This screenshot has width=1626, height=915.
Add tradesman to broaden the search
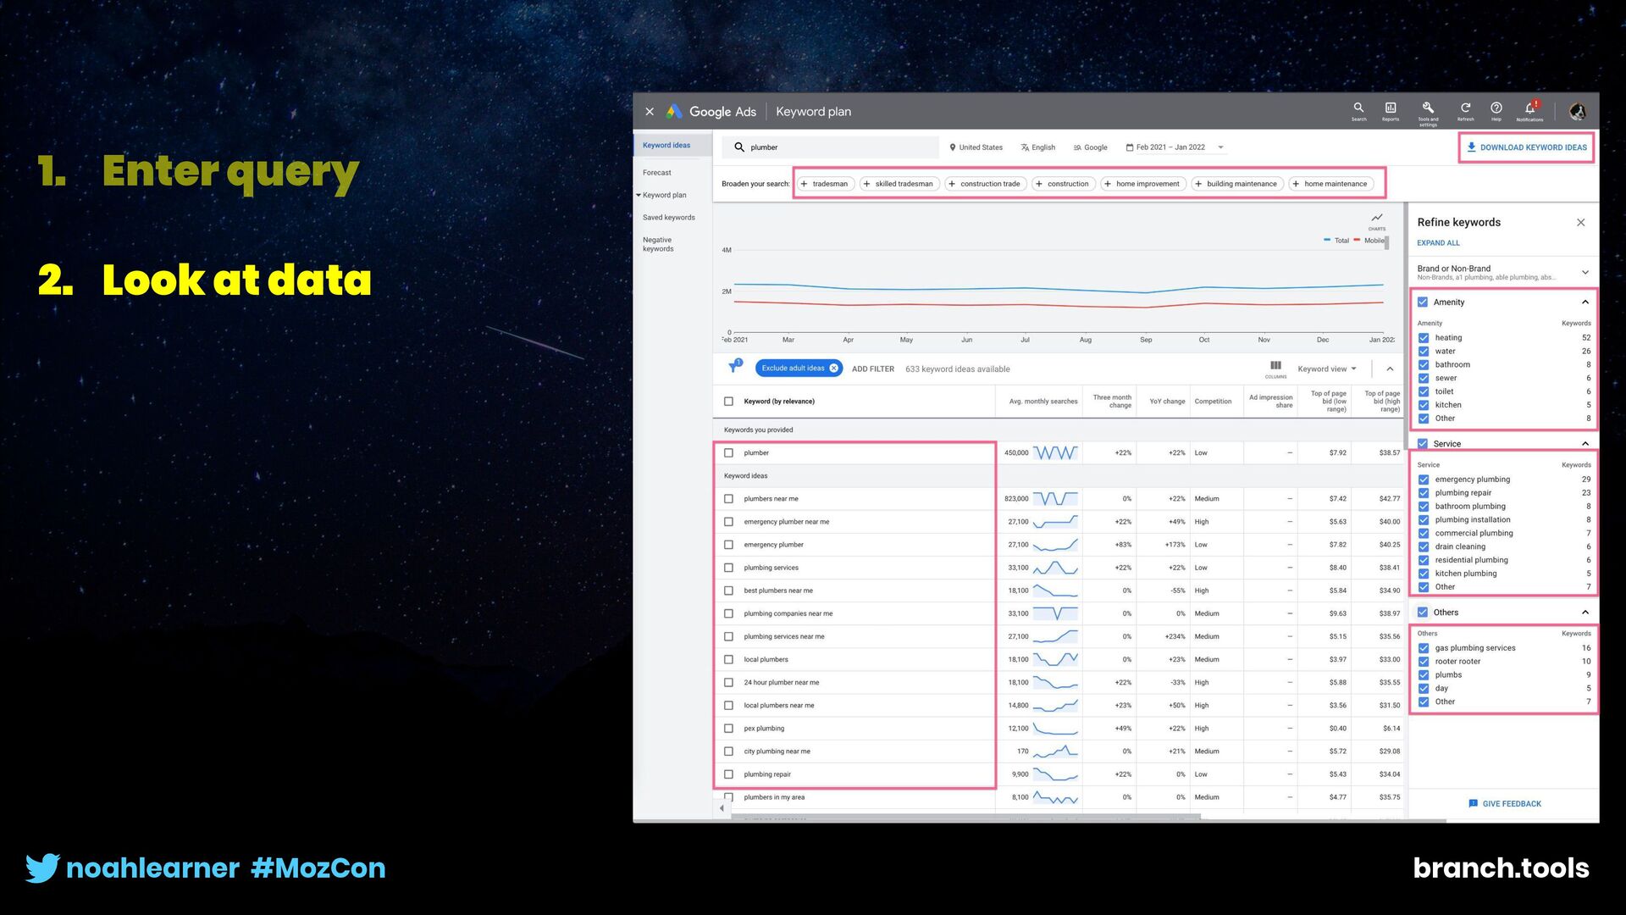coord(825,184)
